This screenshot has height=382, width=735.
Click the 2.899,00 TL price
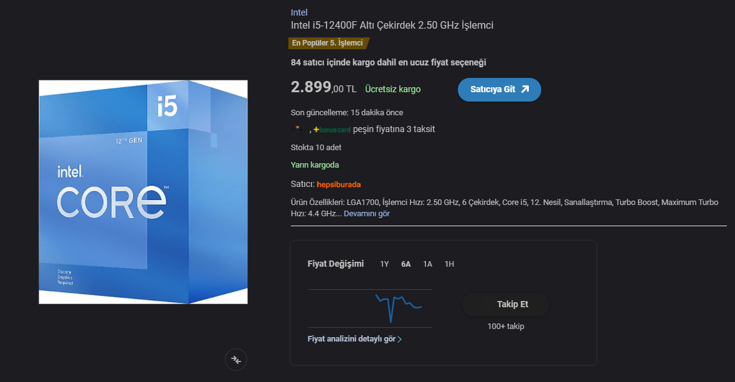(323, 87)
